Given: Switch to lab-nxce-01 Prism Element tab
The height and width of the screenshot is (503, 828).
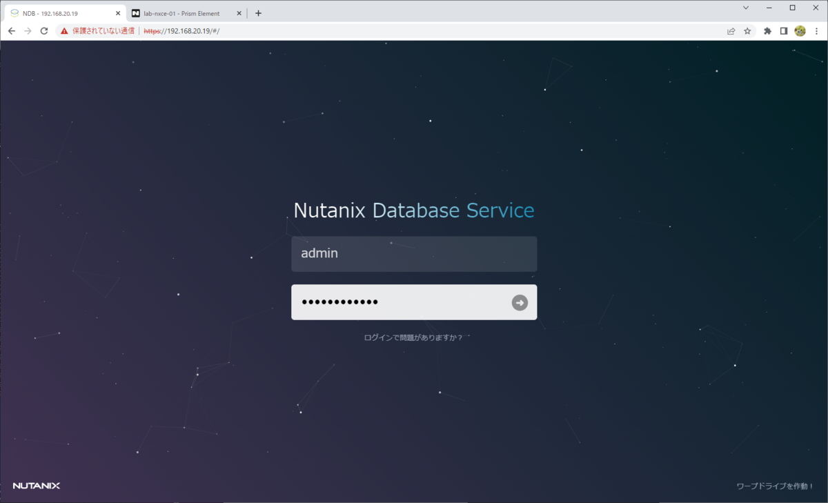Looking at the screenshot, I should pyautogui.click(x=188, y=13).
